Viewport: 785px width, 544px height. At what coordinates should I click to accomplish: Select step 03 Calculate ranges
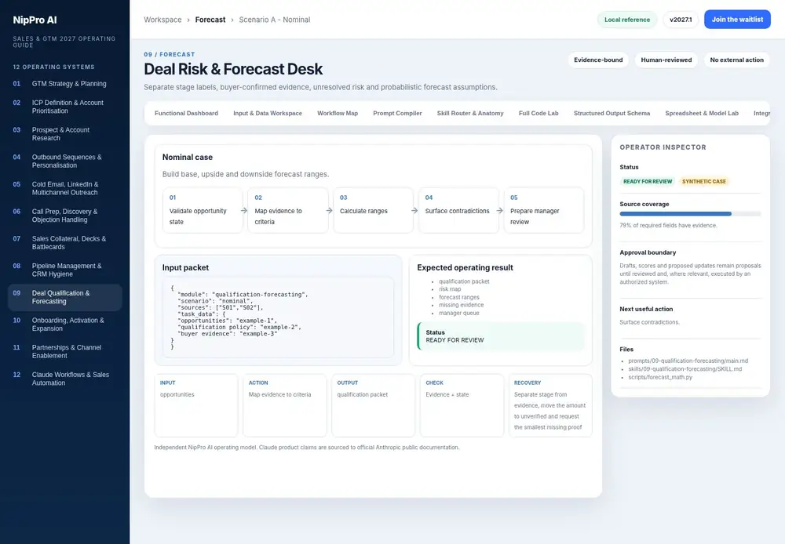pos(373,211)
